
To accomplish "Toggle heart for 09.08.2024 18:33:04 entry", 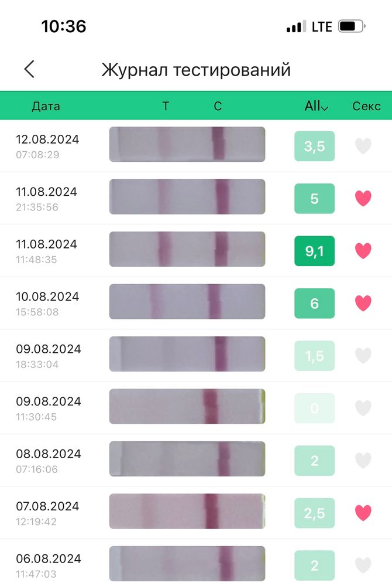I will tap(363, 356).
